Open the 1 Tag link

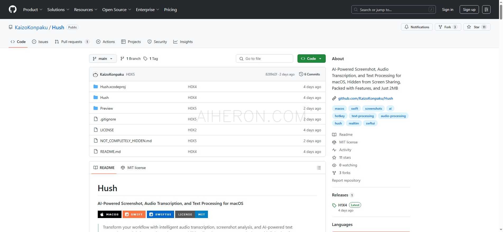[151, 59]
